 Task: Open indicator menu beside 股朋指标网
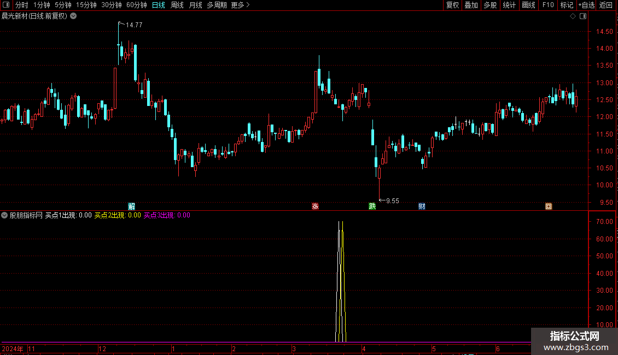click(x=4, y=215)
